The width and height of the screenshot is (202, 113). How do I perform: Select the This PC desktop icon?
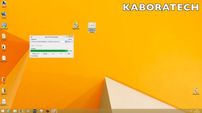click(x=4, y=4)
